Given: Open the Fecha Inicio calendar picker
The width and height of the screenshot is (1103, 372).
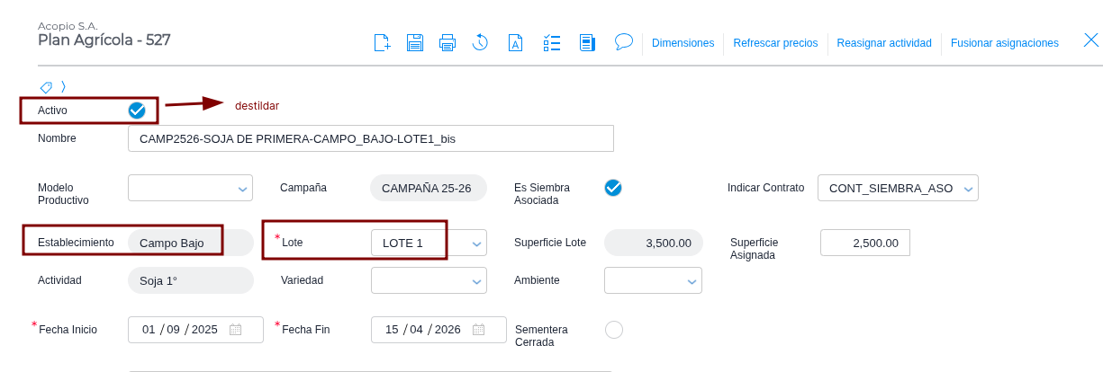Looking at the screenshot, I should (x=236, y=330).
